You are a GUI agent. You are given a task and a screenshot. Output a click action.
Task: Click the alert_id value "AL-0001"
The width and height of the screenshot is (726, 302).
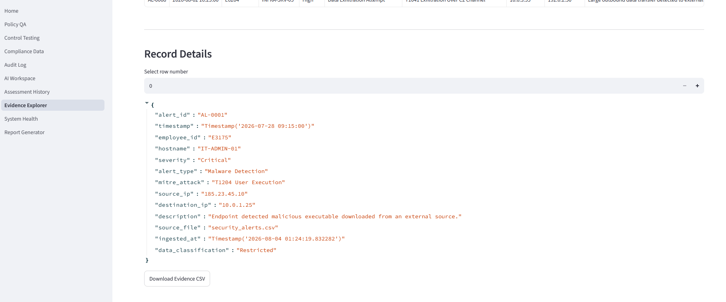pyautogui.click(x=212, y=115)
